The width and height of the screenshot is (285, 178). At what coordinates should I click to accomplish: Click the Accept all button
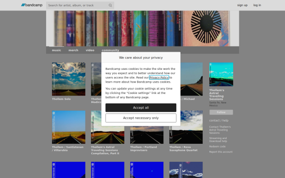(x=141, y=108)
